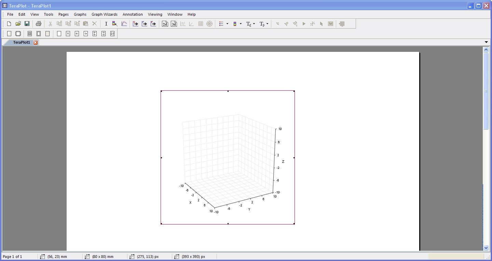The image size is (492, 261).
Task: Click the 3D axes rotate icon
Action: (x=313, y=24)
